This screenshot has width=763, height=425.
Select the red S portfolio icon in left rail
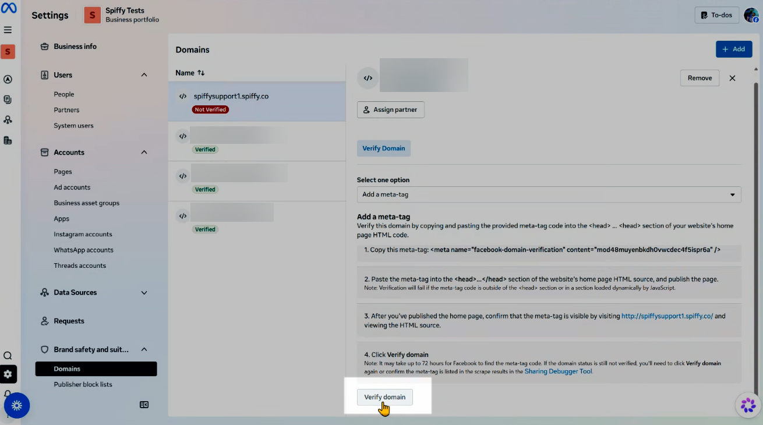click(x=8, y=52)
